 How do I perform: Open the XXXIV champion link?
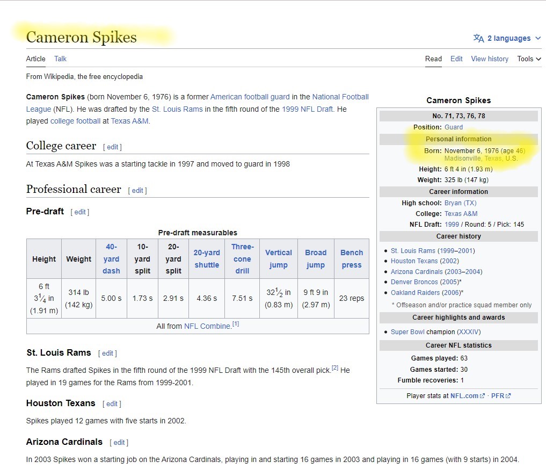click(x=469, y=332)
